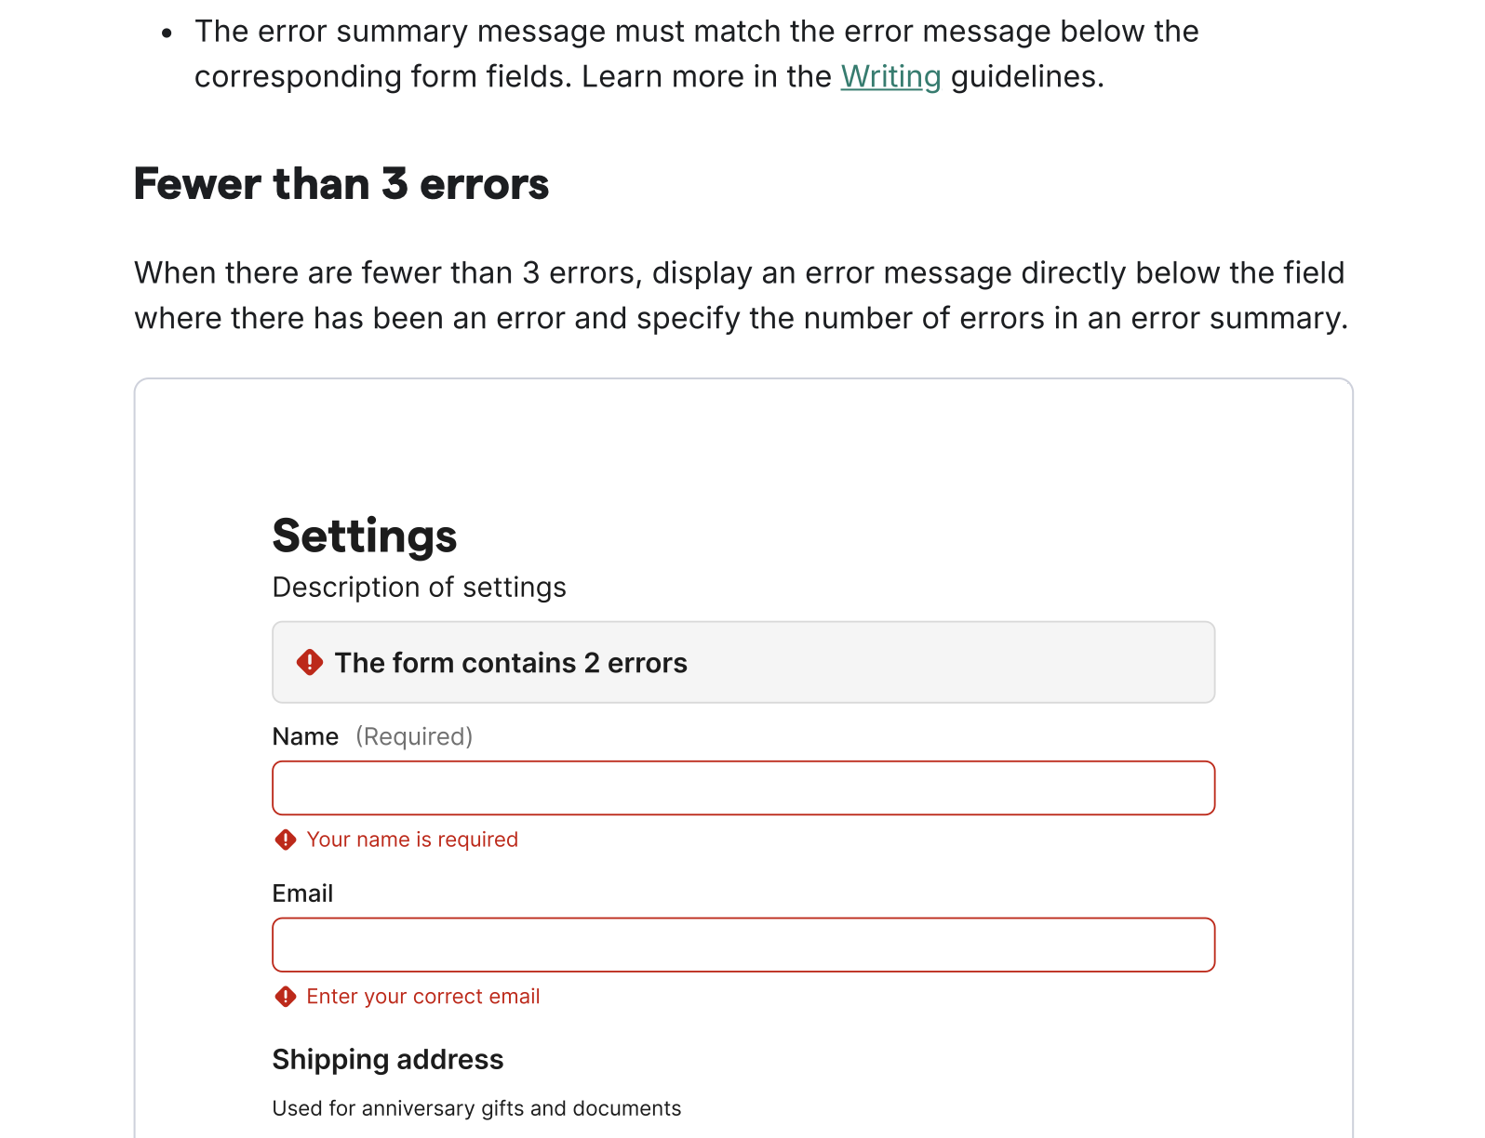Click the "Fewer than 3 errors" heading
Screen dimensions: 1485x1138
point(341,184)
